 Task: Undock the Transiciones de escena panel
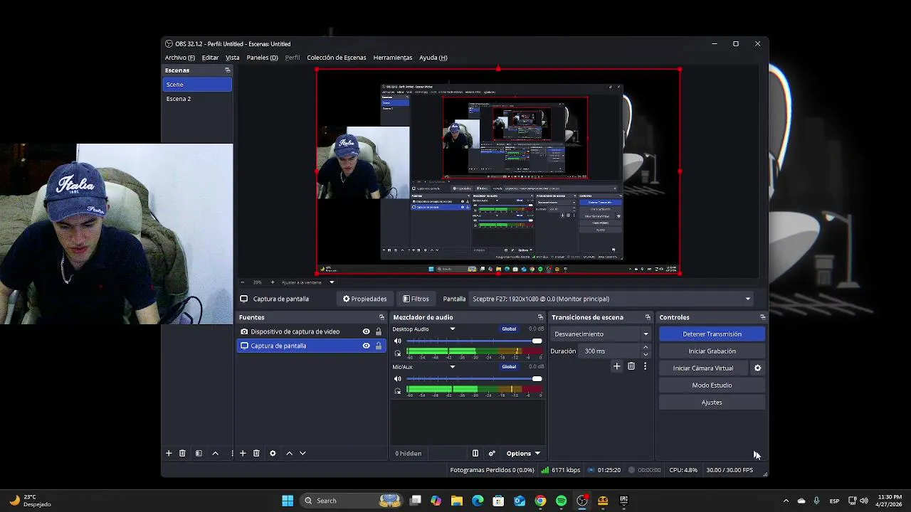[648, 317]
